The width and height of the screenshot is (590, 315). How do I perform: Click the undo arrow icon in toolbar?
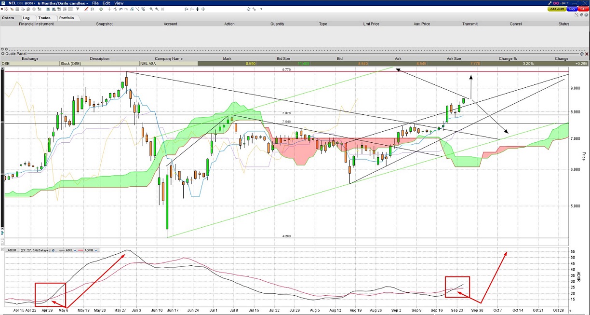pyautogui.click(x=121, y=9)
